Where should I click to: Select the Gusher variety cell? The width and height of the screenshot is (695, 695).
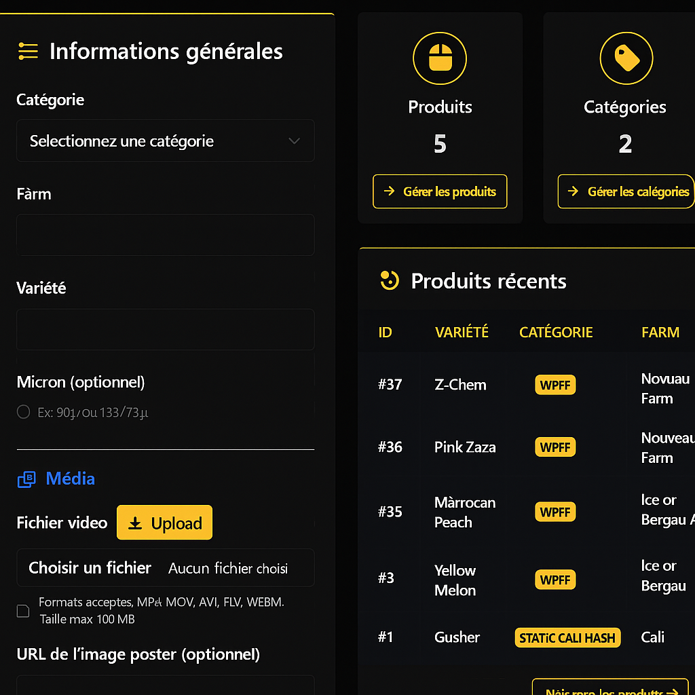point(457,637)
